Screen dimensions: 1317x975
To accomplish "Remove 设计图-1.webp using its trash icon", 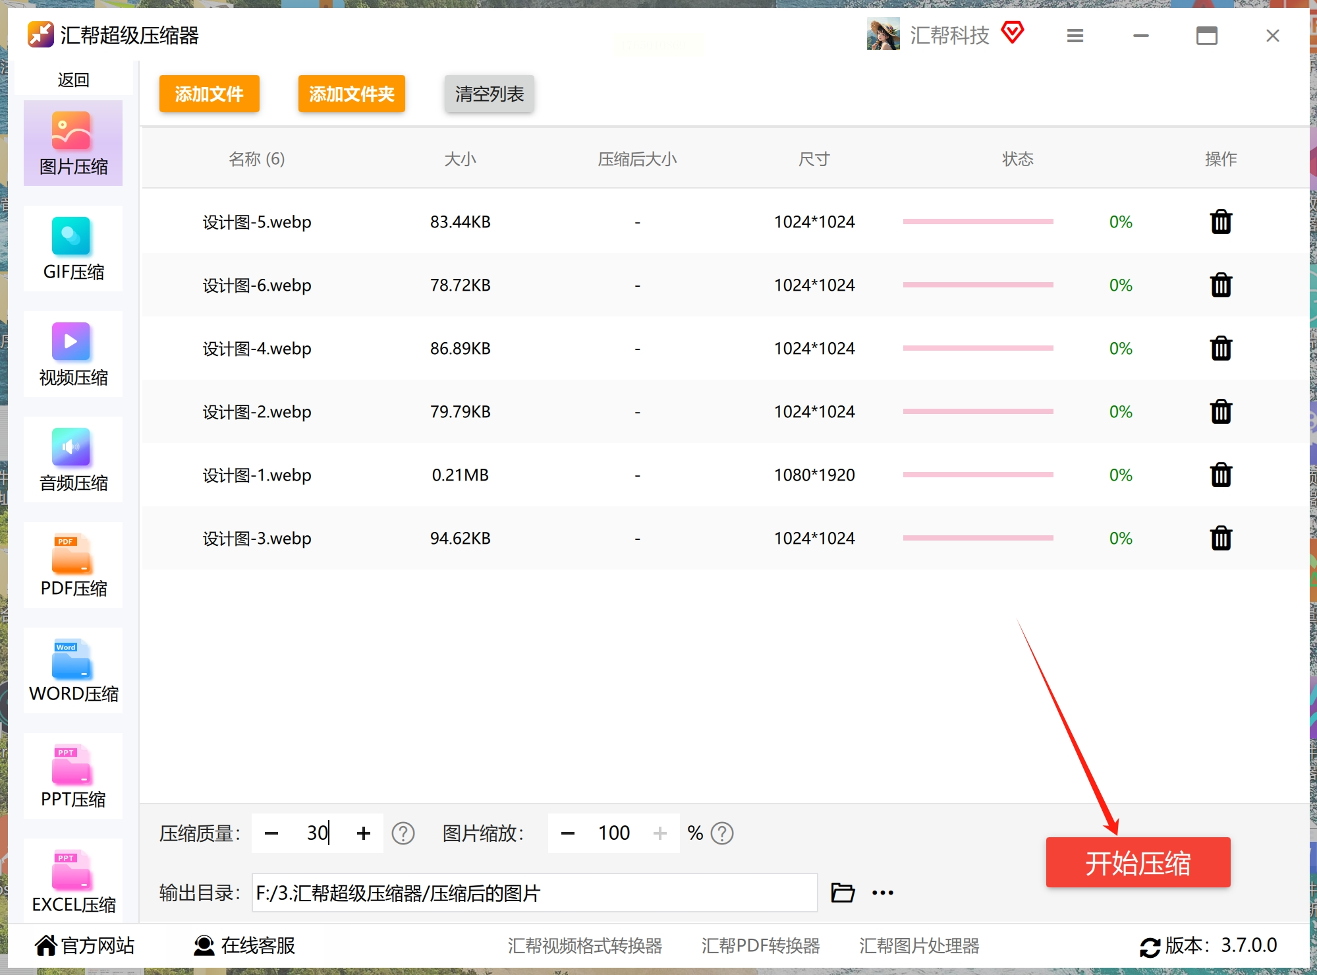I will (1220, 475).
